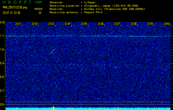Select antenna name Maspro FM-3
This screenshot has height=110, width=173.
[93, 12]
